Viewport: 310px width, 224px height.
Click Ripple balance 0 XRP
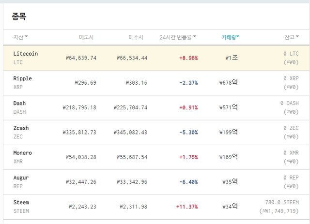click(x=291, y=78)
